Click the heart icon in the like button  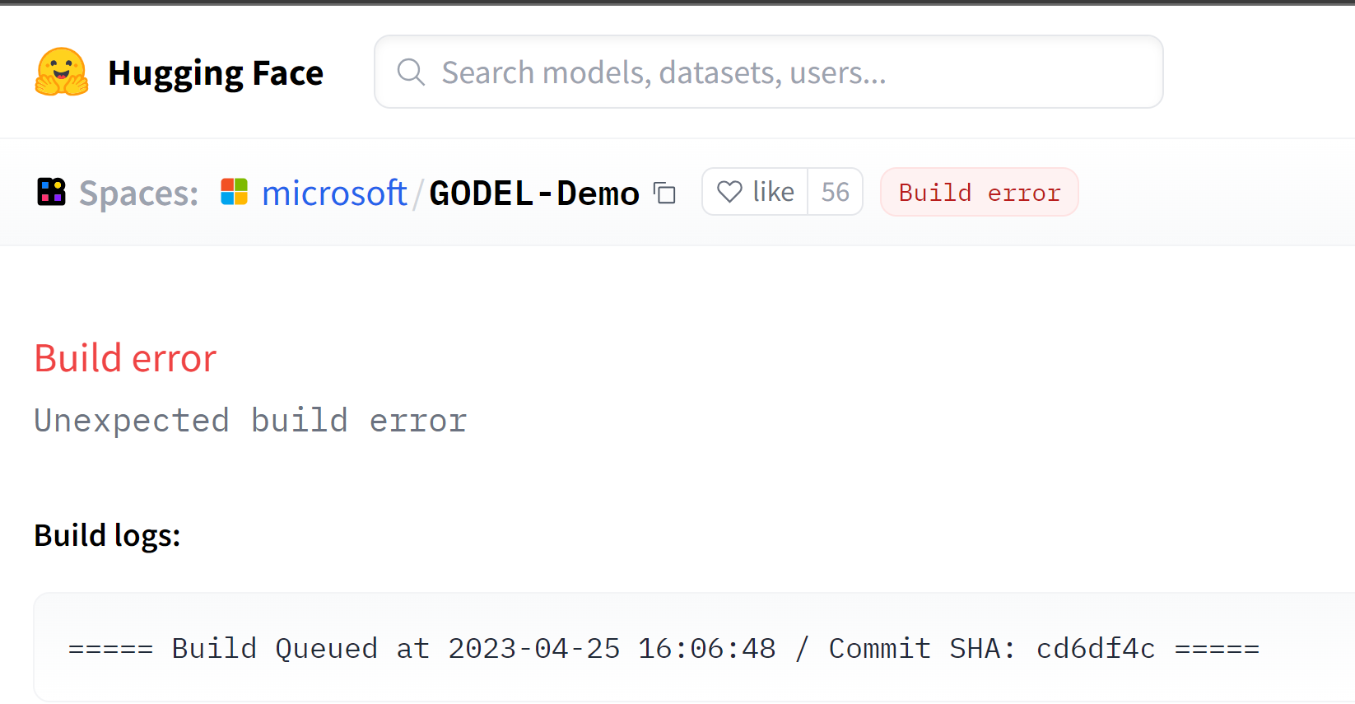coord(729,191)
